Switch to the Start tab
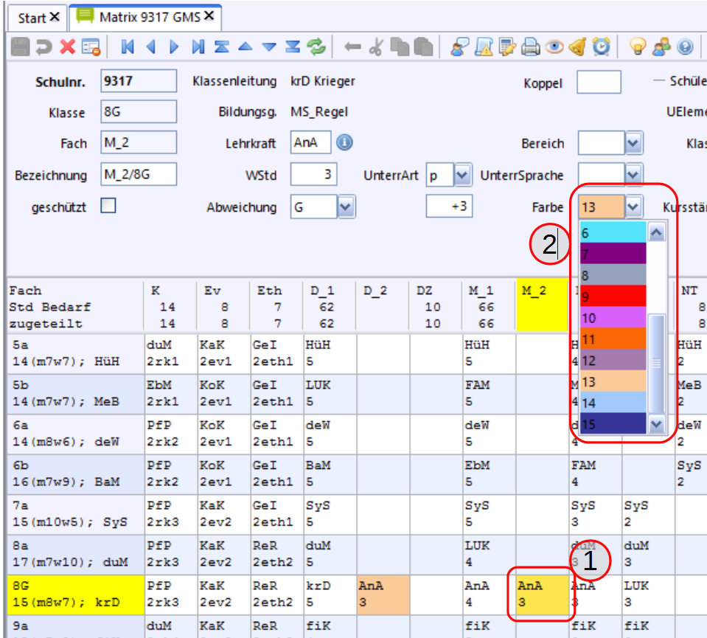Viewport: 707px width, 638px height. (32, 18)
